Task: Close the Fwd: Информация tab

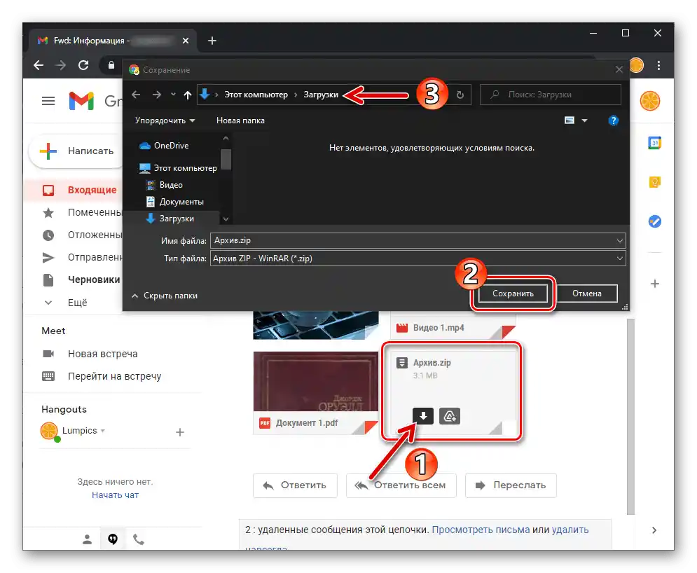Action: tap(186, 41)
